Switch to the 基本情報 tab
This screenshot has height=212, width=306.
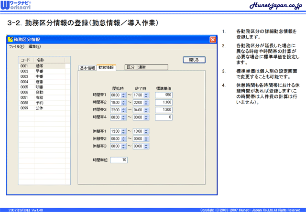tap(87, 68)
